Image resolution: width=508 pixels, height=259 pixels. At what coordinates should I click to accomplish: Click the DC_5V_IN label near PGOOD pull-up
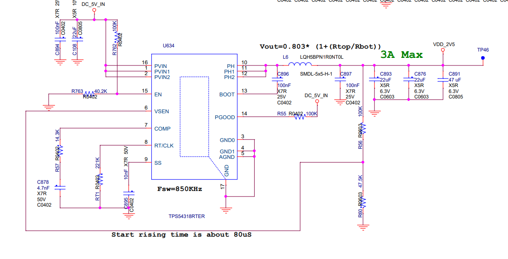pyautogui.click(x=316, y=95)
